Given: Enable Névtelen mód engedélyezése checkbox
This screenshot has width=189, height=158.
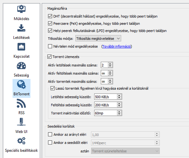Looking at the screenshot, I should coord(50,46).
